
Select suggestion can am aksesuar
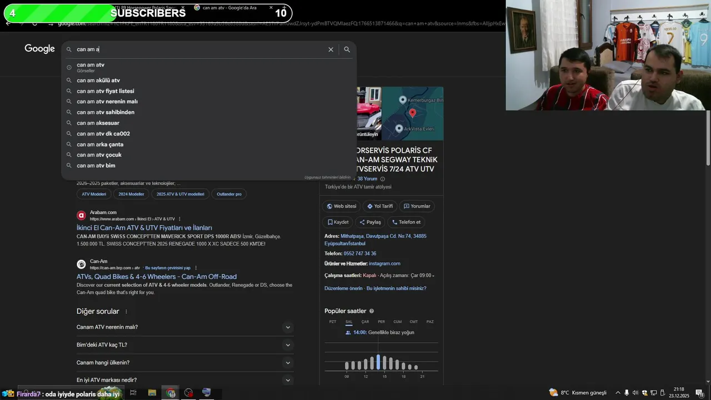pos(208,123)
